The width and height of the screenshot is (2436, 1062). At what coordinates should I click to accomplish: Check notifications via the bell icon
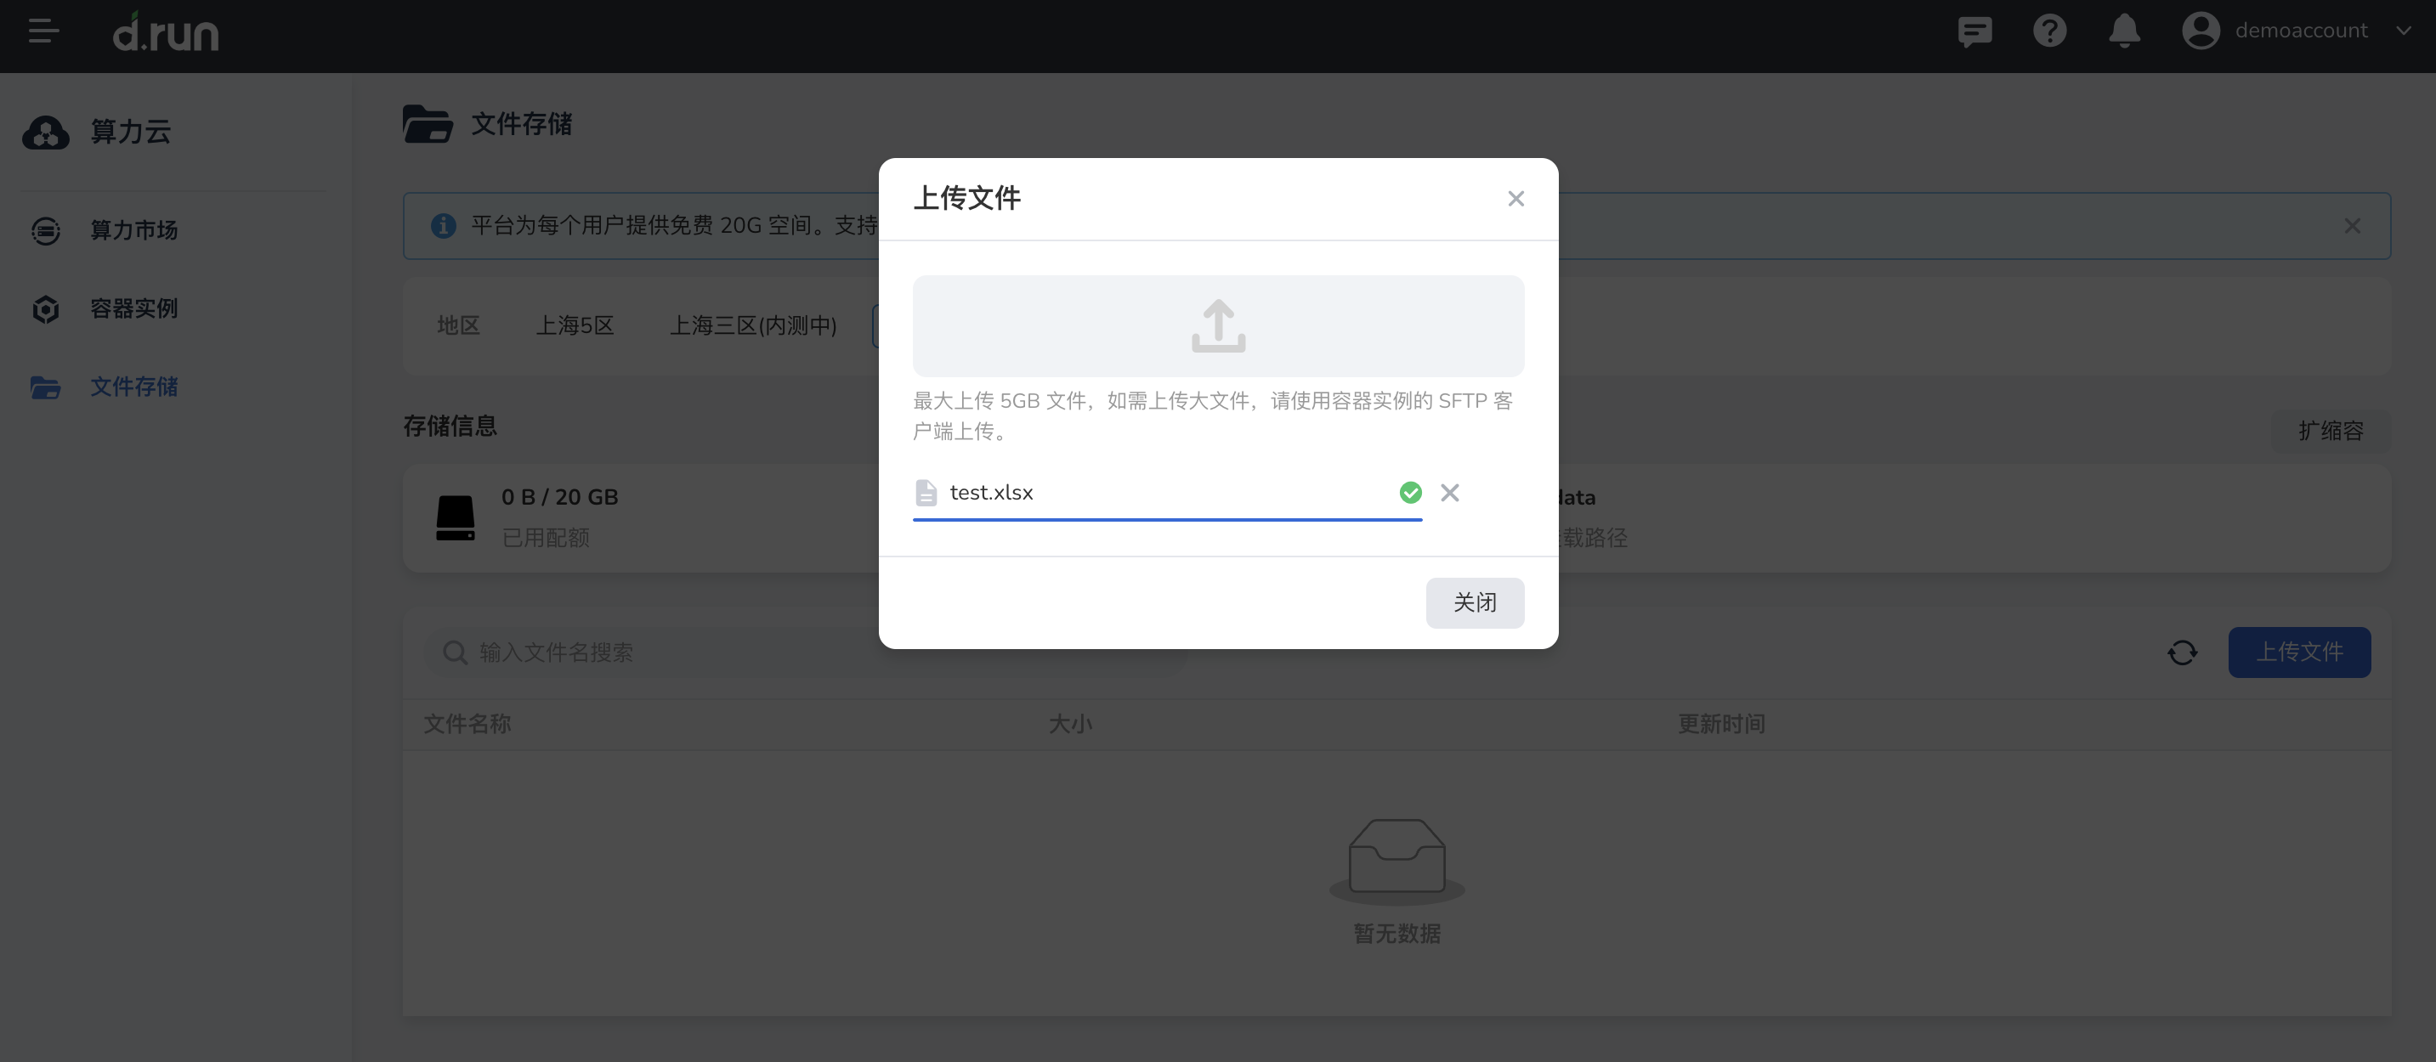(x=2124, y=31)
